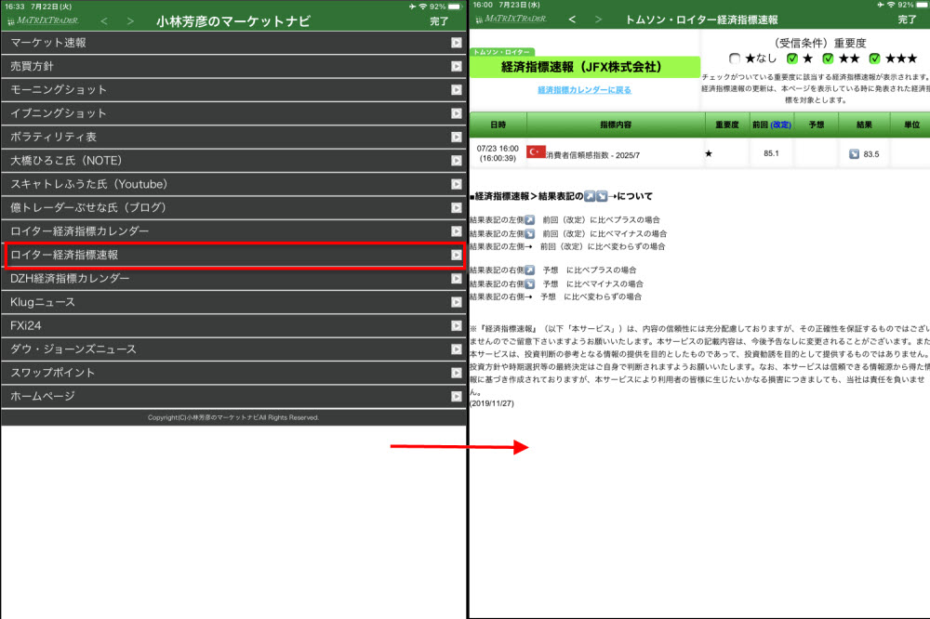Viewport: 930px width, 619px height.
Task: Open ボラティリティ表 arrow icon
Action: [x=456, y=137]
